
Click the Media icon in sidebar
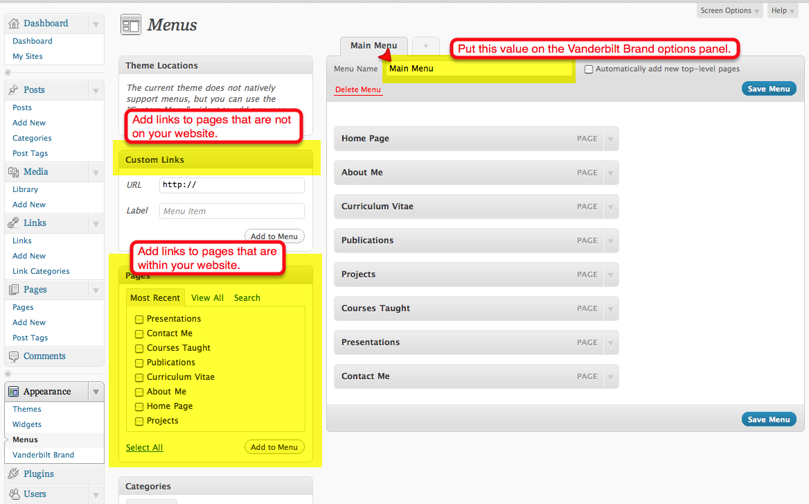tap(14, 172)
